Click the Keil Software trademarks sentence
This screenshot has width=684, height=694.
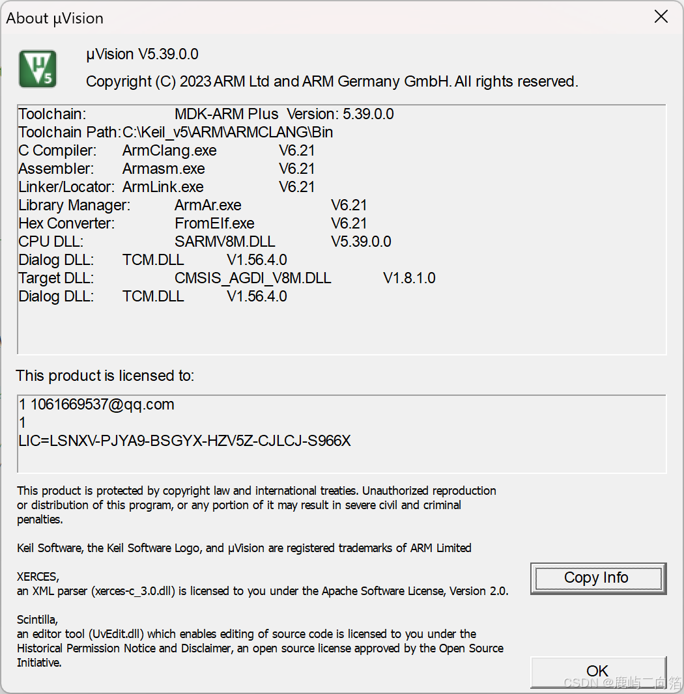pyautogui.click(x=244, y=548)
